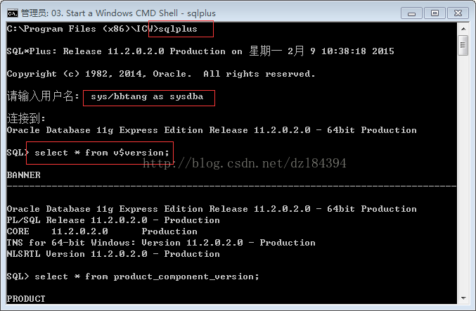The image size is (476, 311).
Task: Click the blog.csdn.net watermark URL
Action: [245, 163]
